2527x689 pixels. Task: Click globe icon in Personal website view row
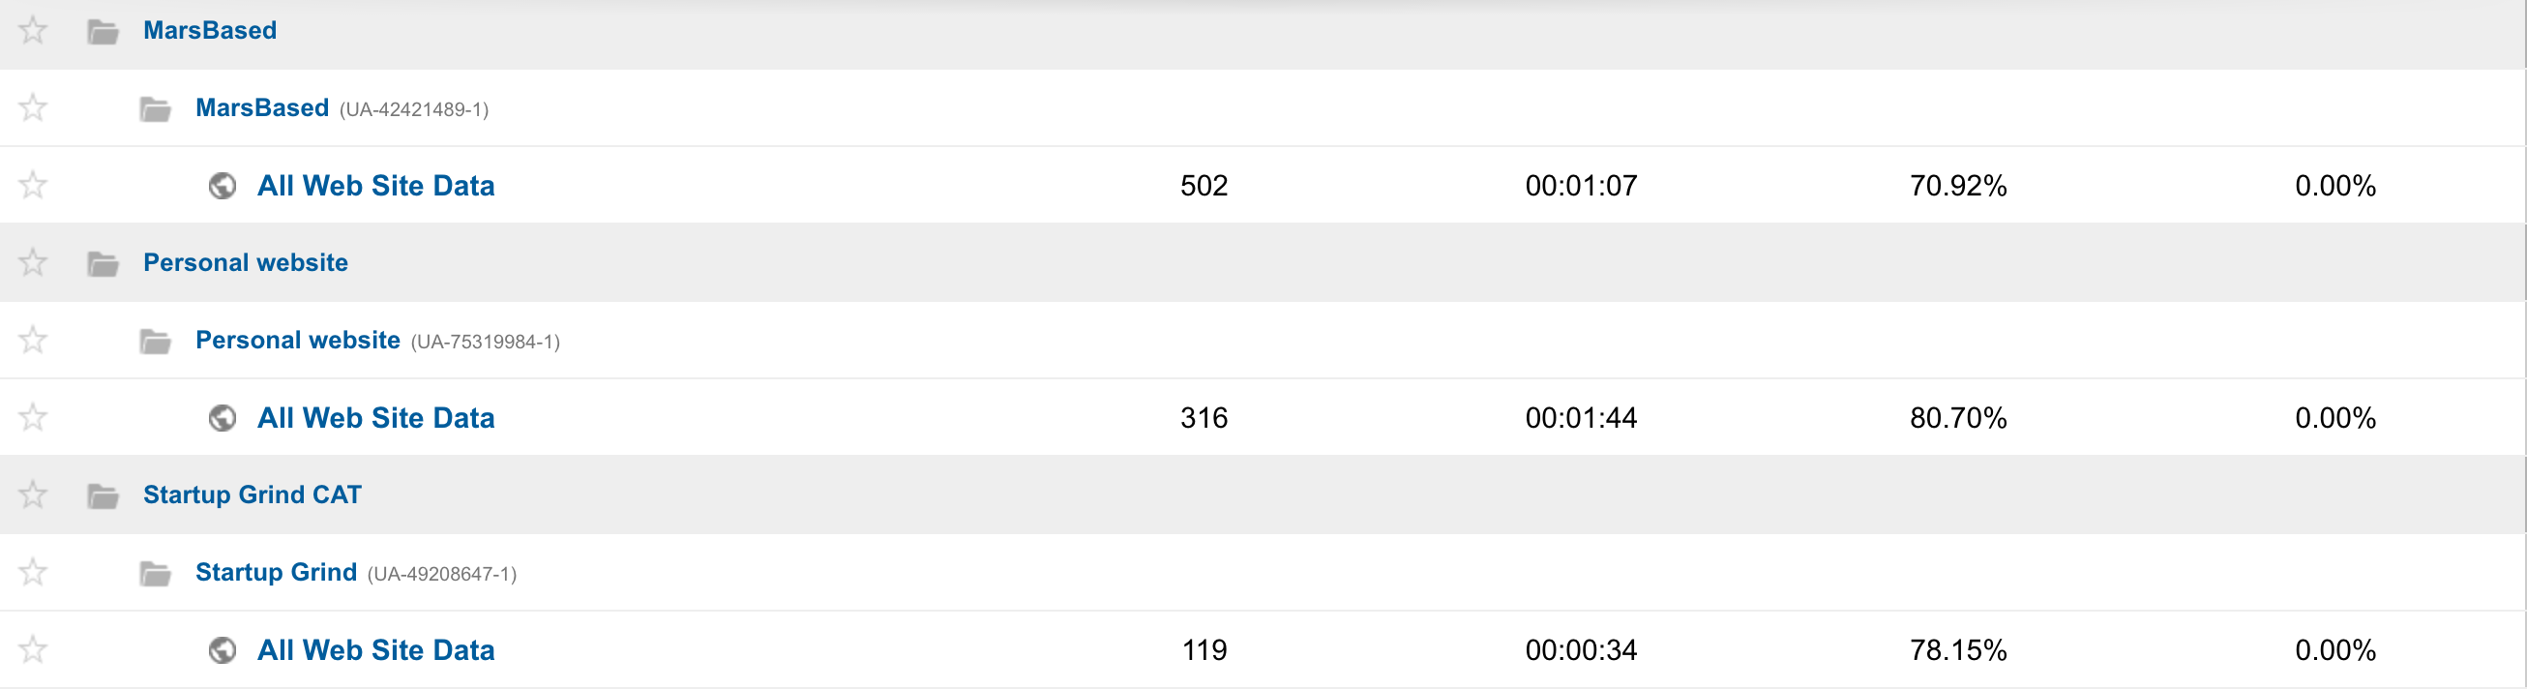[223, 418]
